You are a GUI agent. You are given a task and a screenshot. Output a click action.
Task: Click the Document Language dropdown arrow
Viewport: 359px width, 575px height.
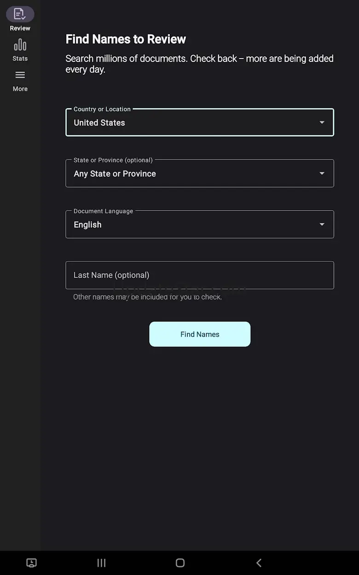coord(322,224)
